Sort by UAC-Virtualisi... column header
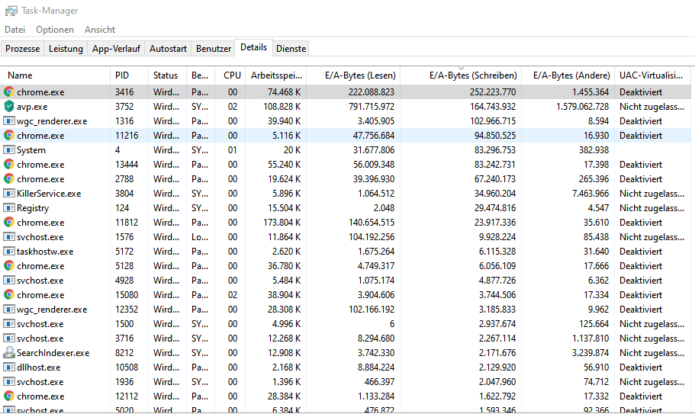This screenshot has width=695, height=414. click(652, 75)
